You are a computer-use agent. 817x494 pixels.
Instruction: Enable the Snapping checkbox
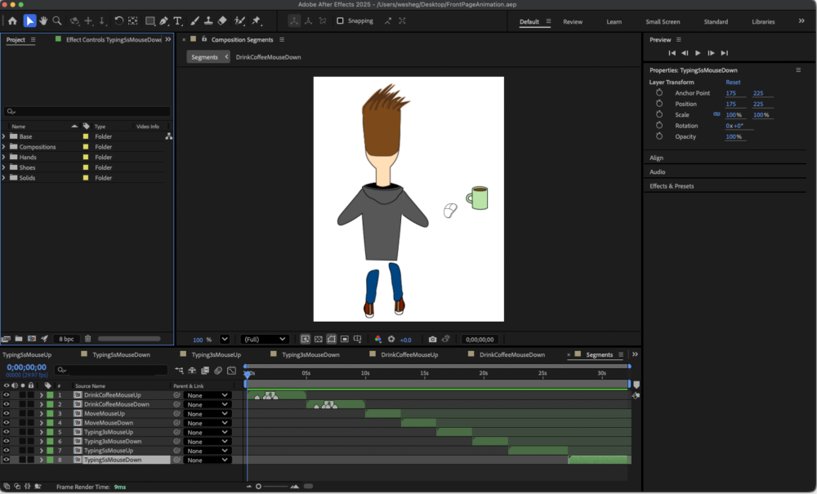coord(340,21)
